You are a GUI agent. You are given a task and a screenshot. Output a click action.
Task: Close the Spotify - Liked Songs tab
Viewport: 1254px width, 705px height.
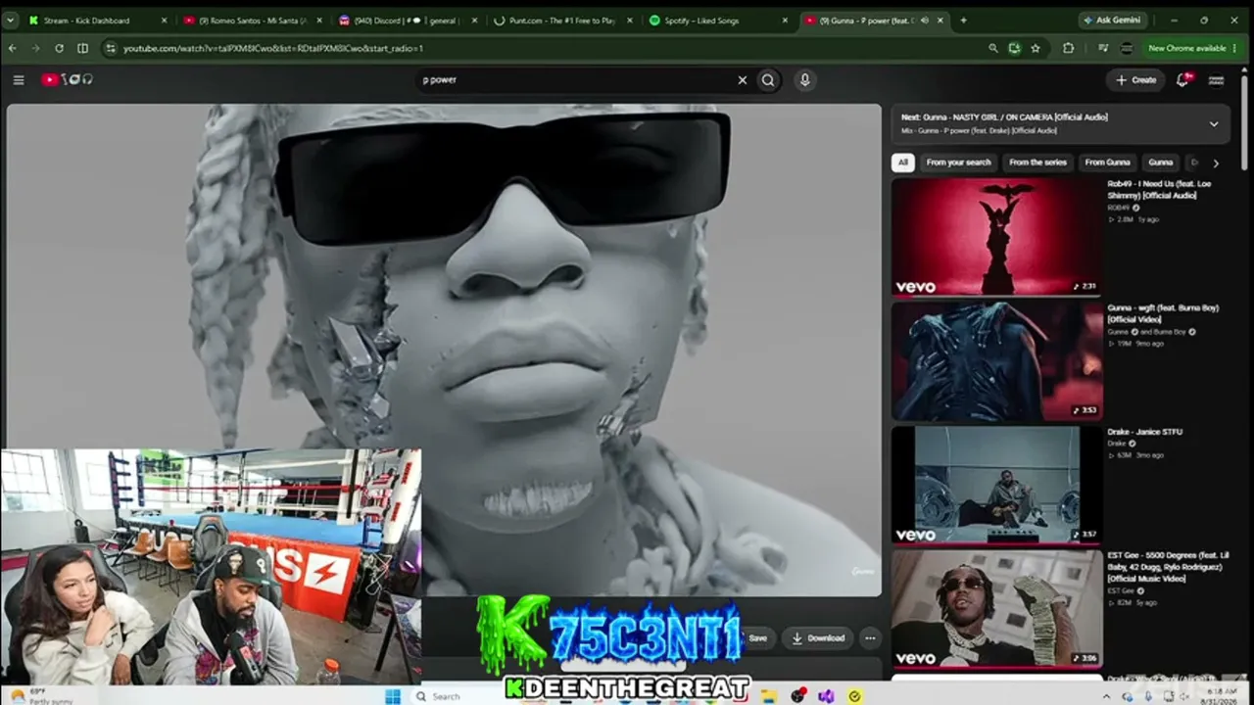click(786, 20)
